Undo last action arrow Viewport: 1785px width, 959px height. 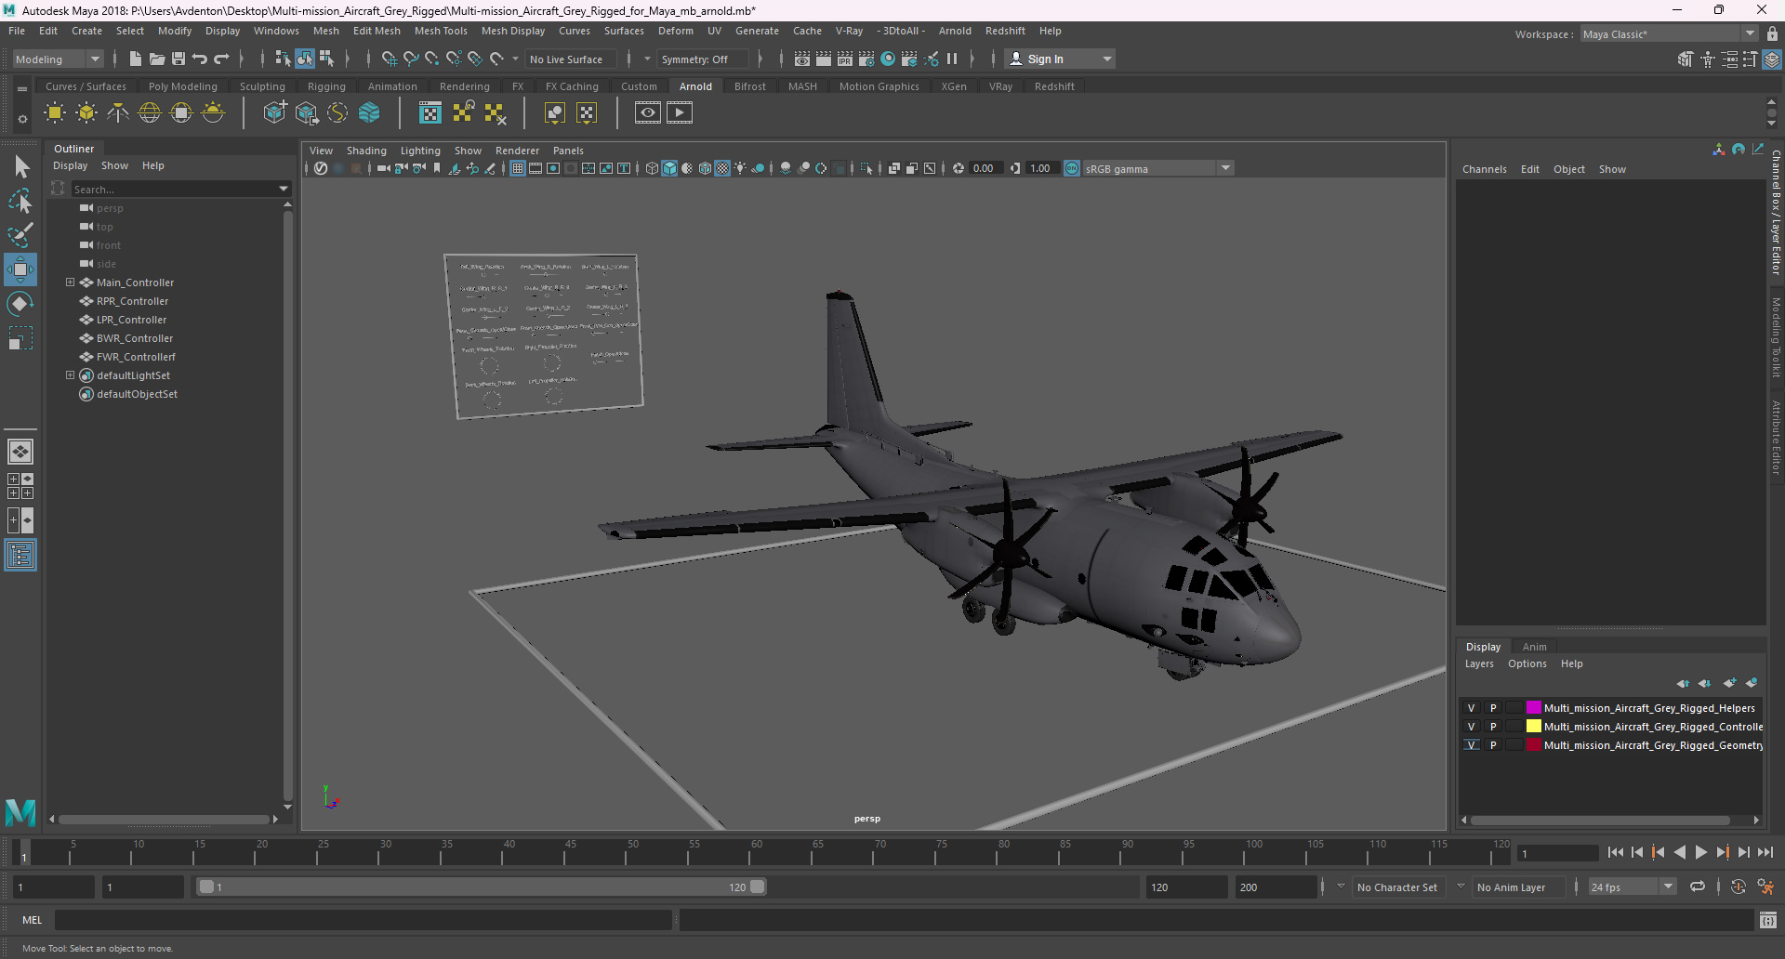click(x=199, y=59)
